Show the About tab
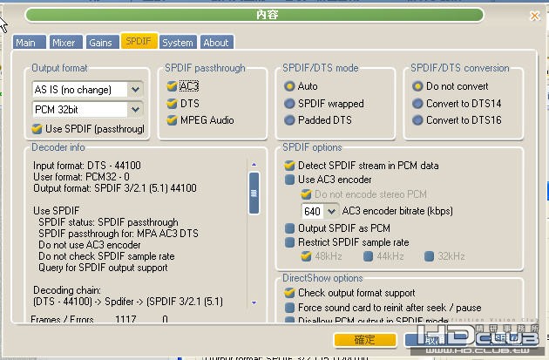 click(217, 42)
